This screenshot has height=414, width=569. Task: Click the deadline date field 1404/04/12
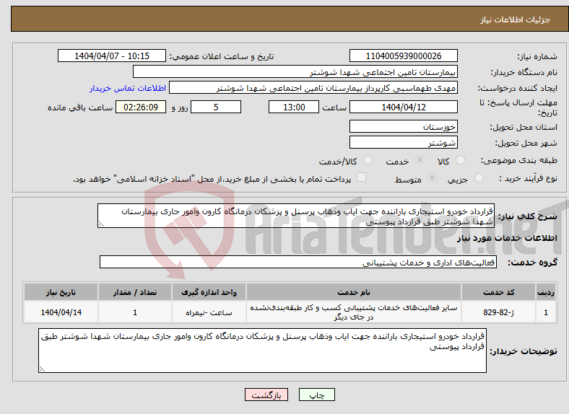403,107
